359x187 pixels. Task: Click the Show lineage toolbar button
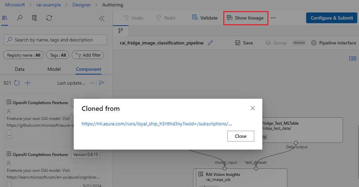[245, 18]
